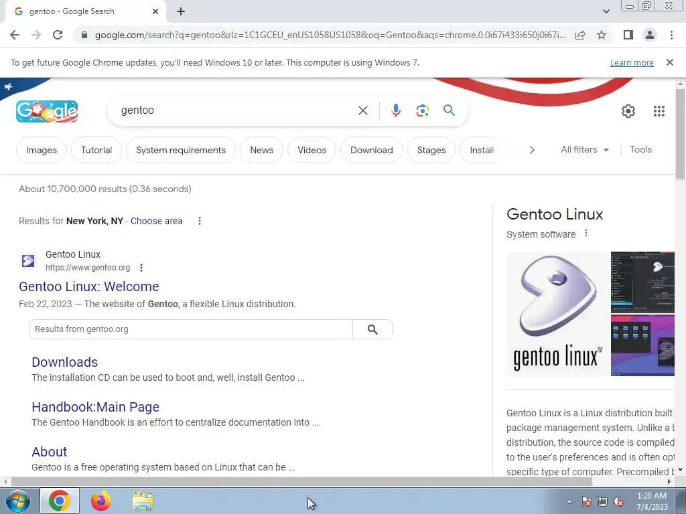Switch to the Videos filter
This screenshot has height=514, width=686.
(312, 150)
